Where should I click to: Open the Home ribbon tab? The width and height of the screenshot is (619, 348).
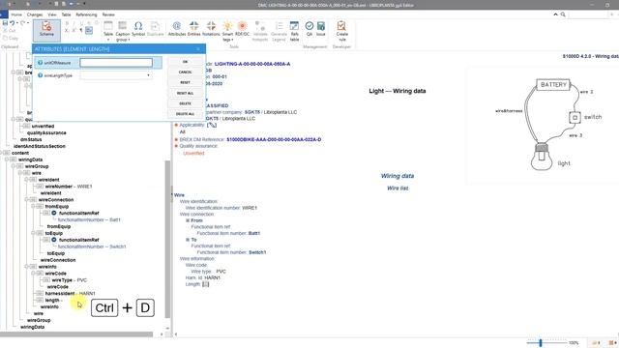tap(16, 14)
